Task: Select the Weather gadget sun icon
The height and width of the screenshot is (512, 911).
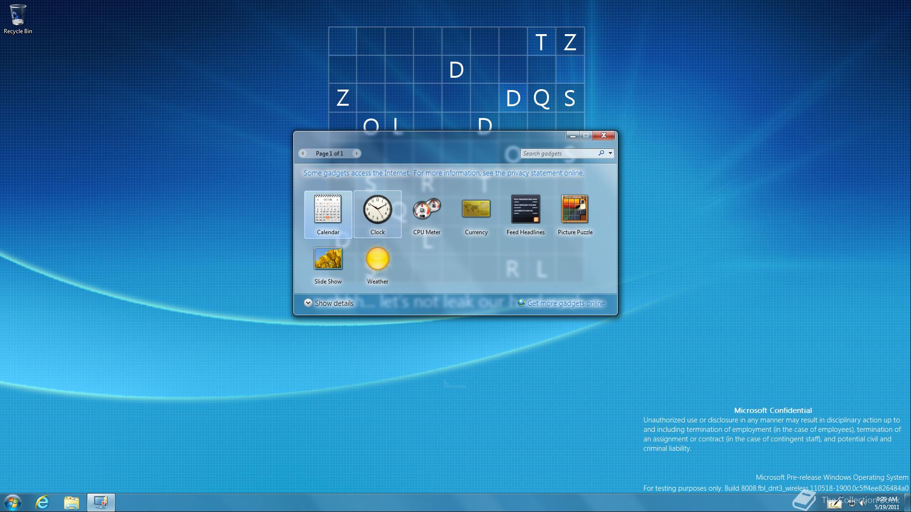Action: coord(377,259)
